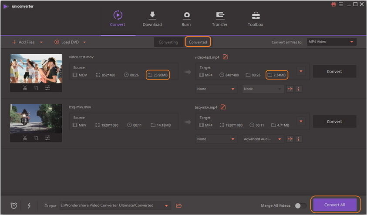Click the crop icon under bsq-mkv thumbnail
Image resolution: width=367 pixels, height=215 pixels.
pyautogui.click(x=36, y=138)
